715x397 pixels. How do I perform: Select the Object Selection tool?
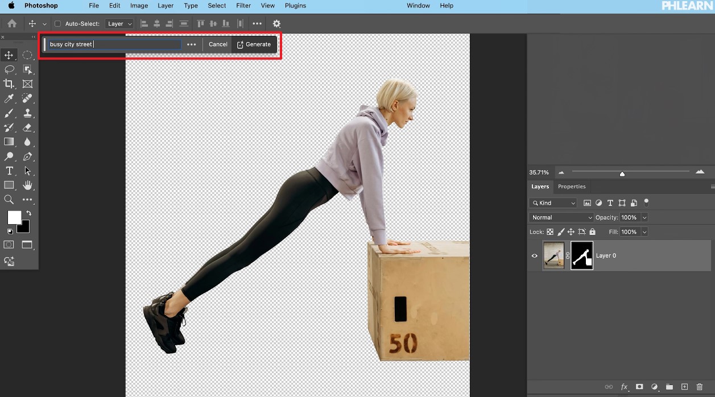point(27,69)
